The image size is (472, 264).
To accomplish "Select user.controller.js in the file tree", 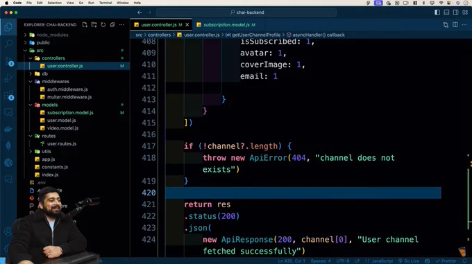I will click(x=74, y=66).
